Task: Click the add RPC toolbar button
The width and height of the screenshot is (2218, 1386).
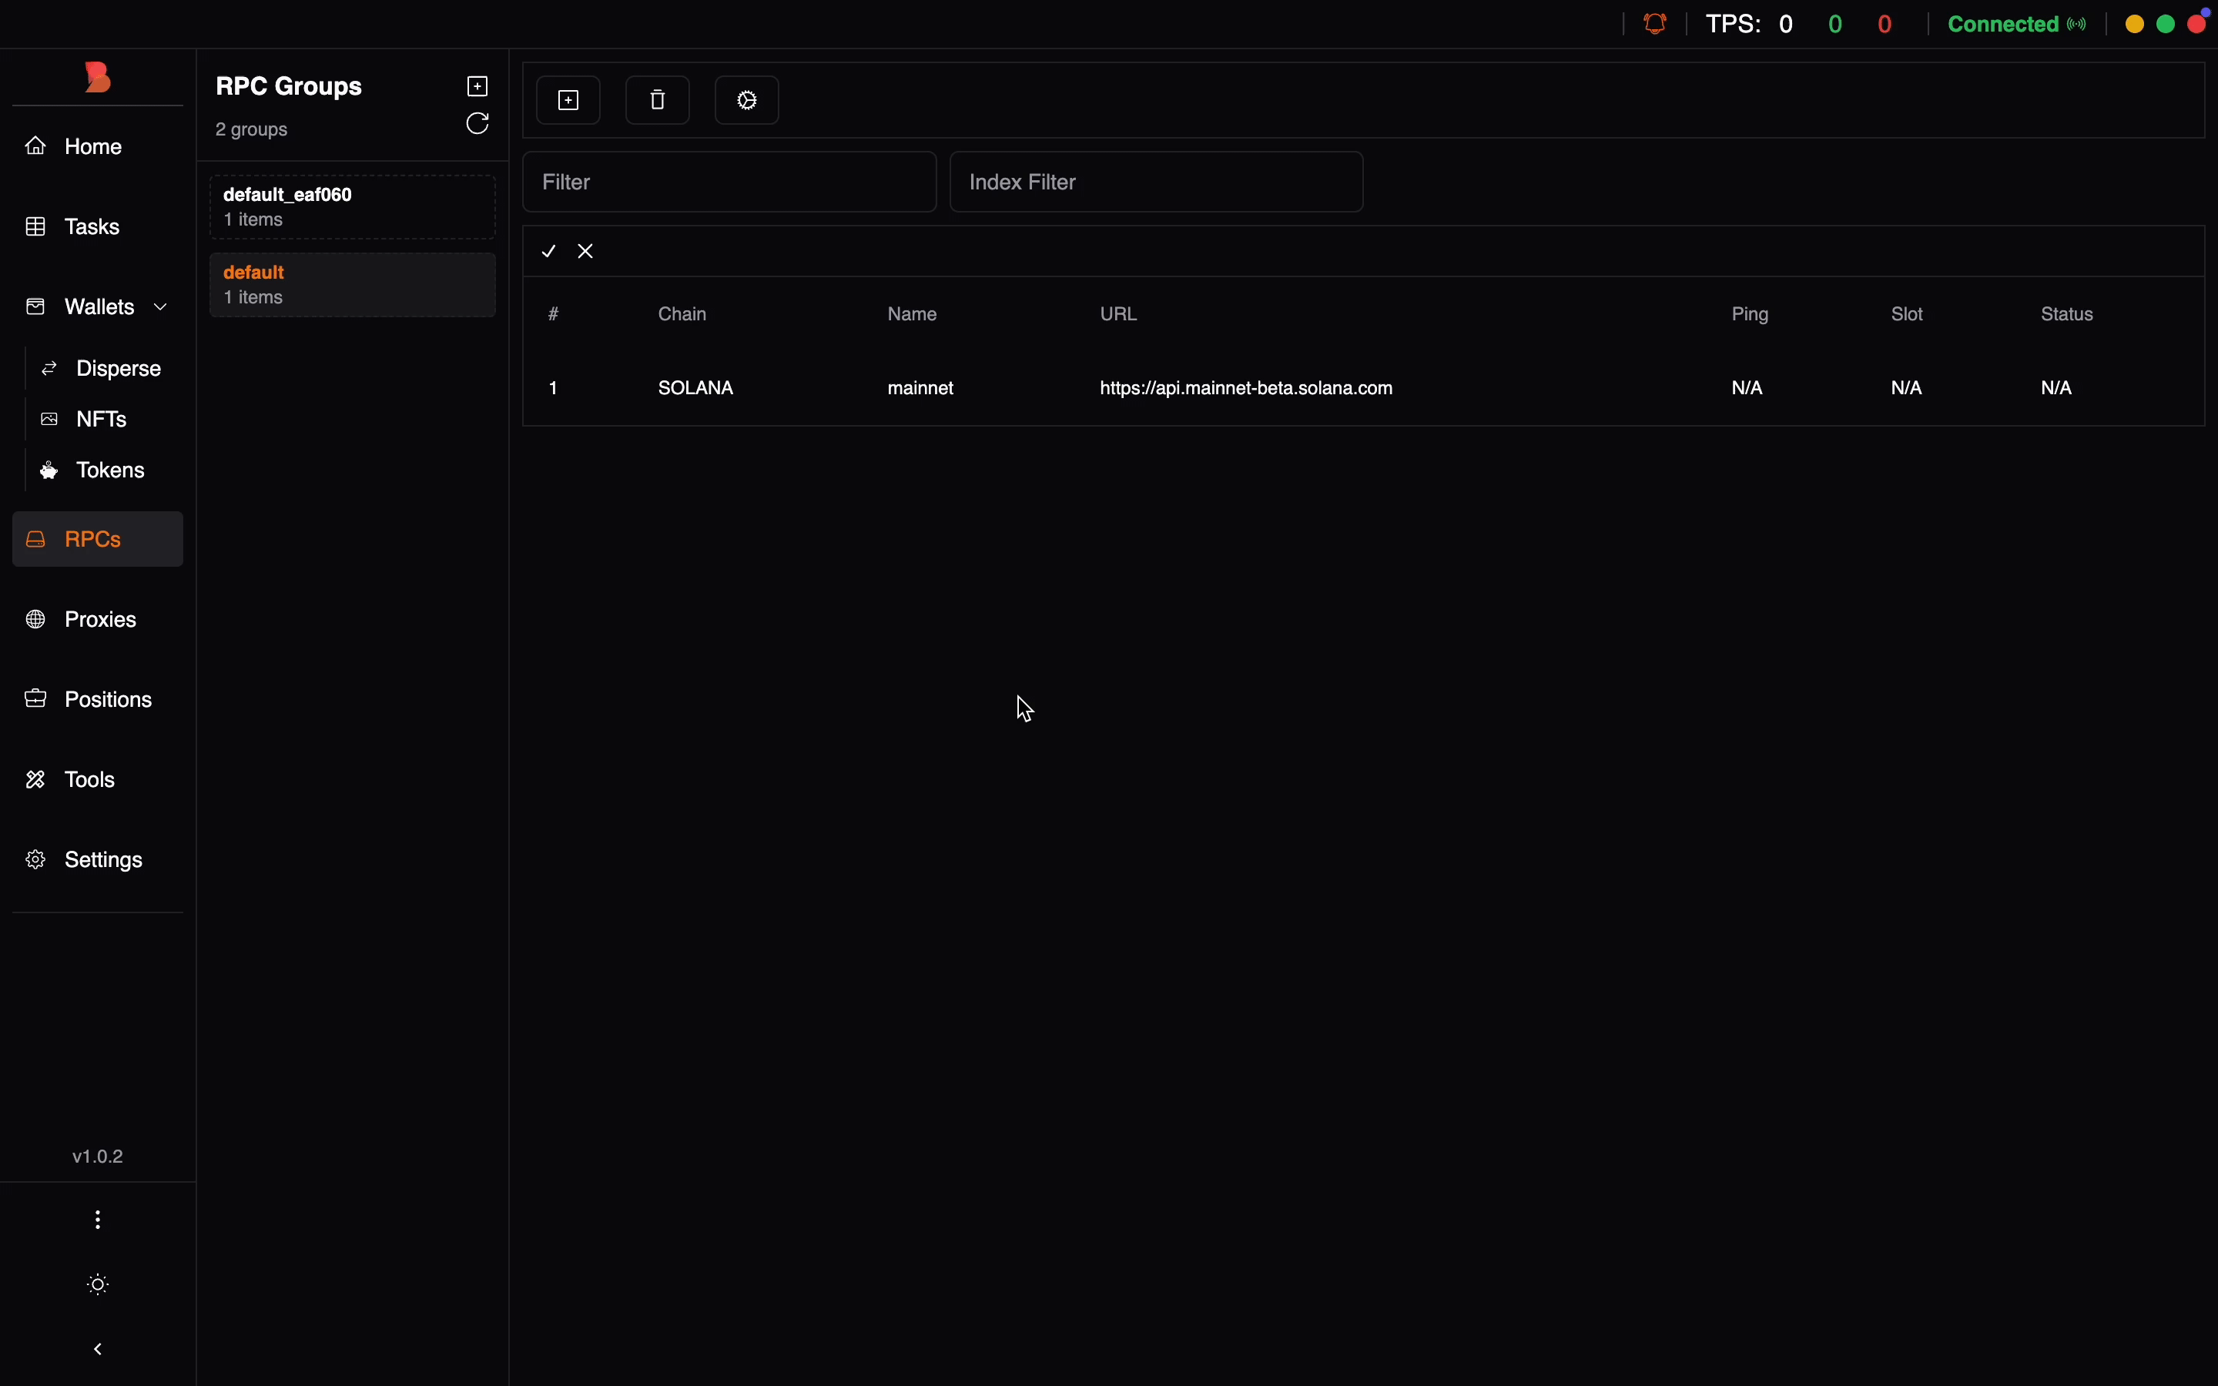Action: coord(568,100)
